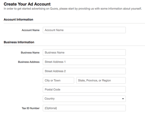
Task: Open the Country dropdown
Action: (x=84, y=99)
